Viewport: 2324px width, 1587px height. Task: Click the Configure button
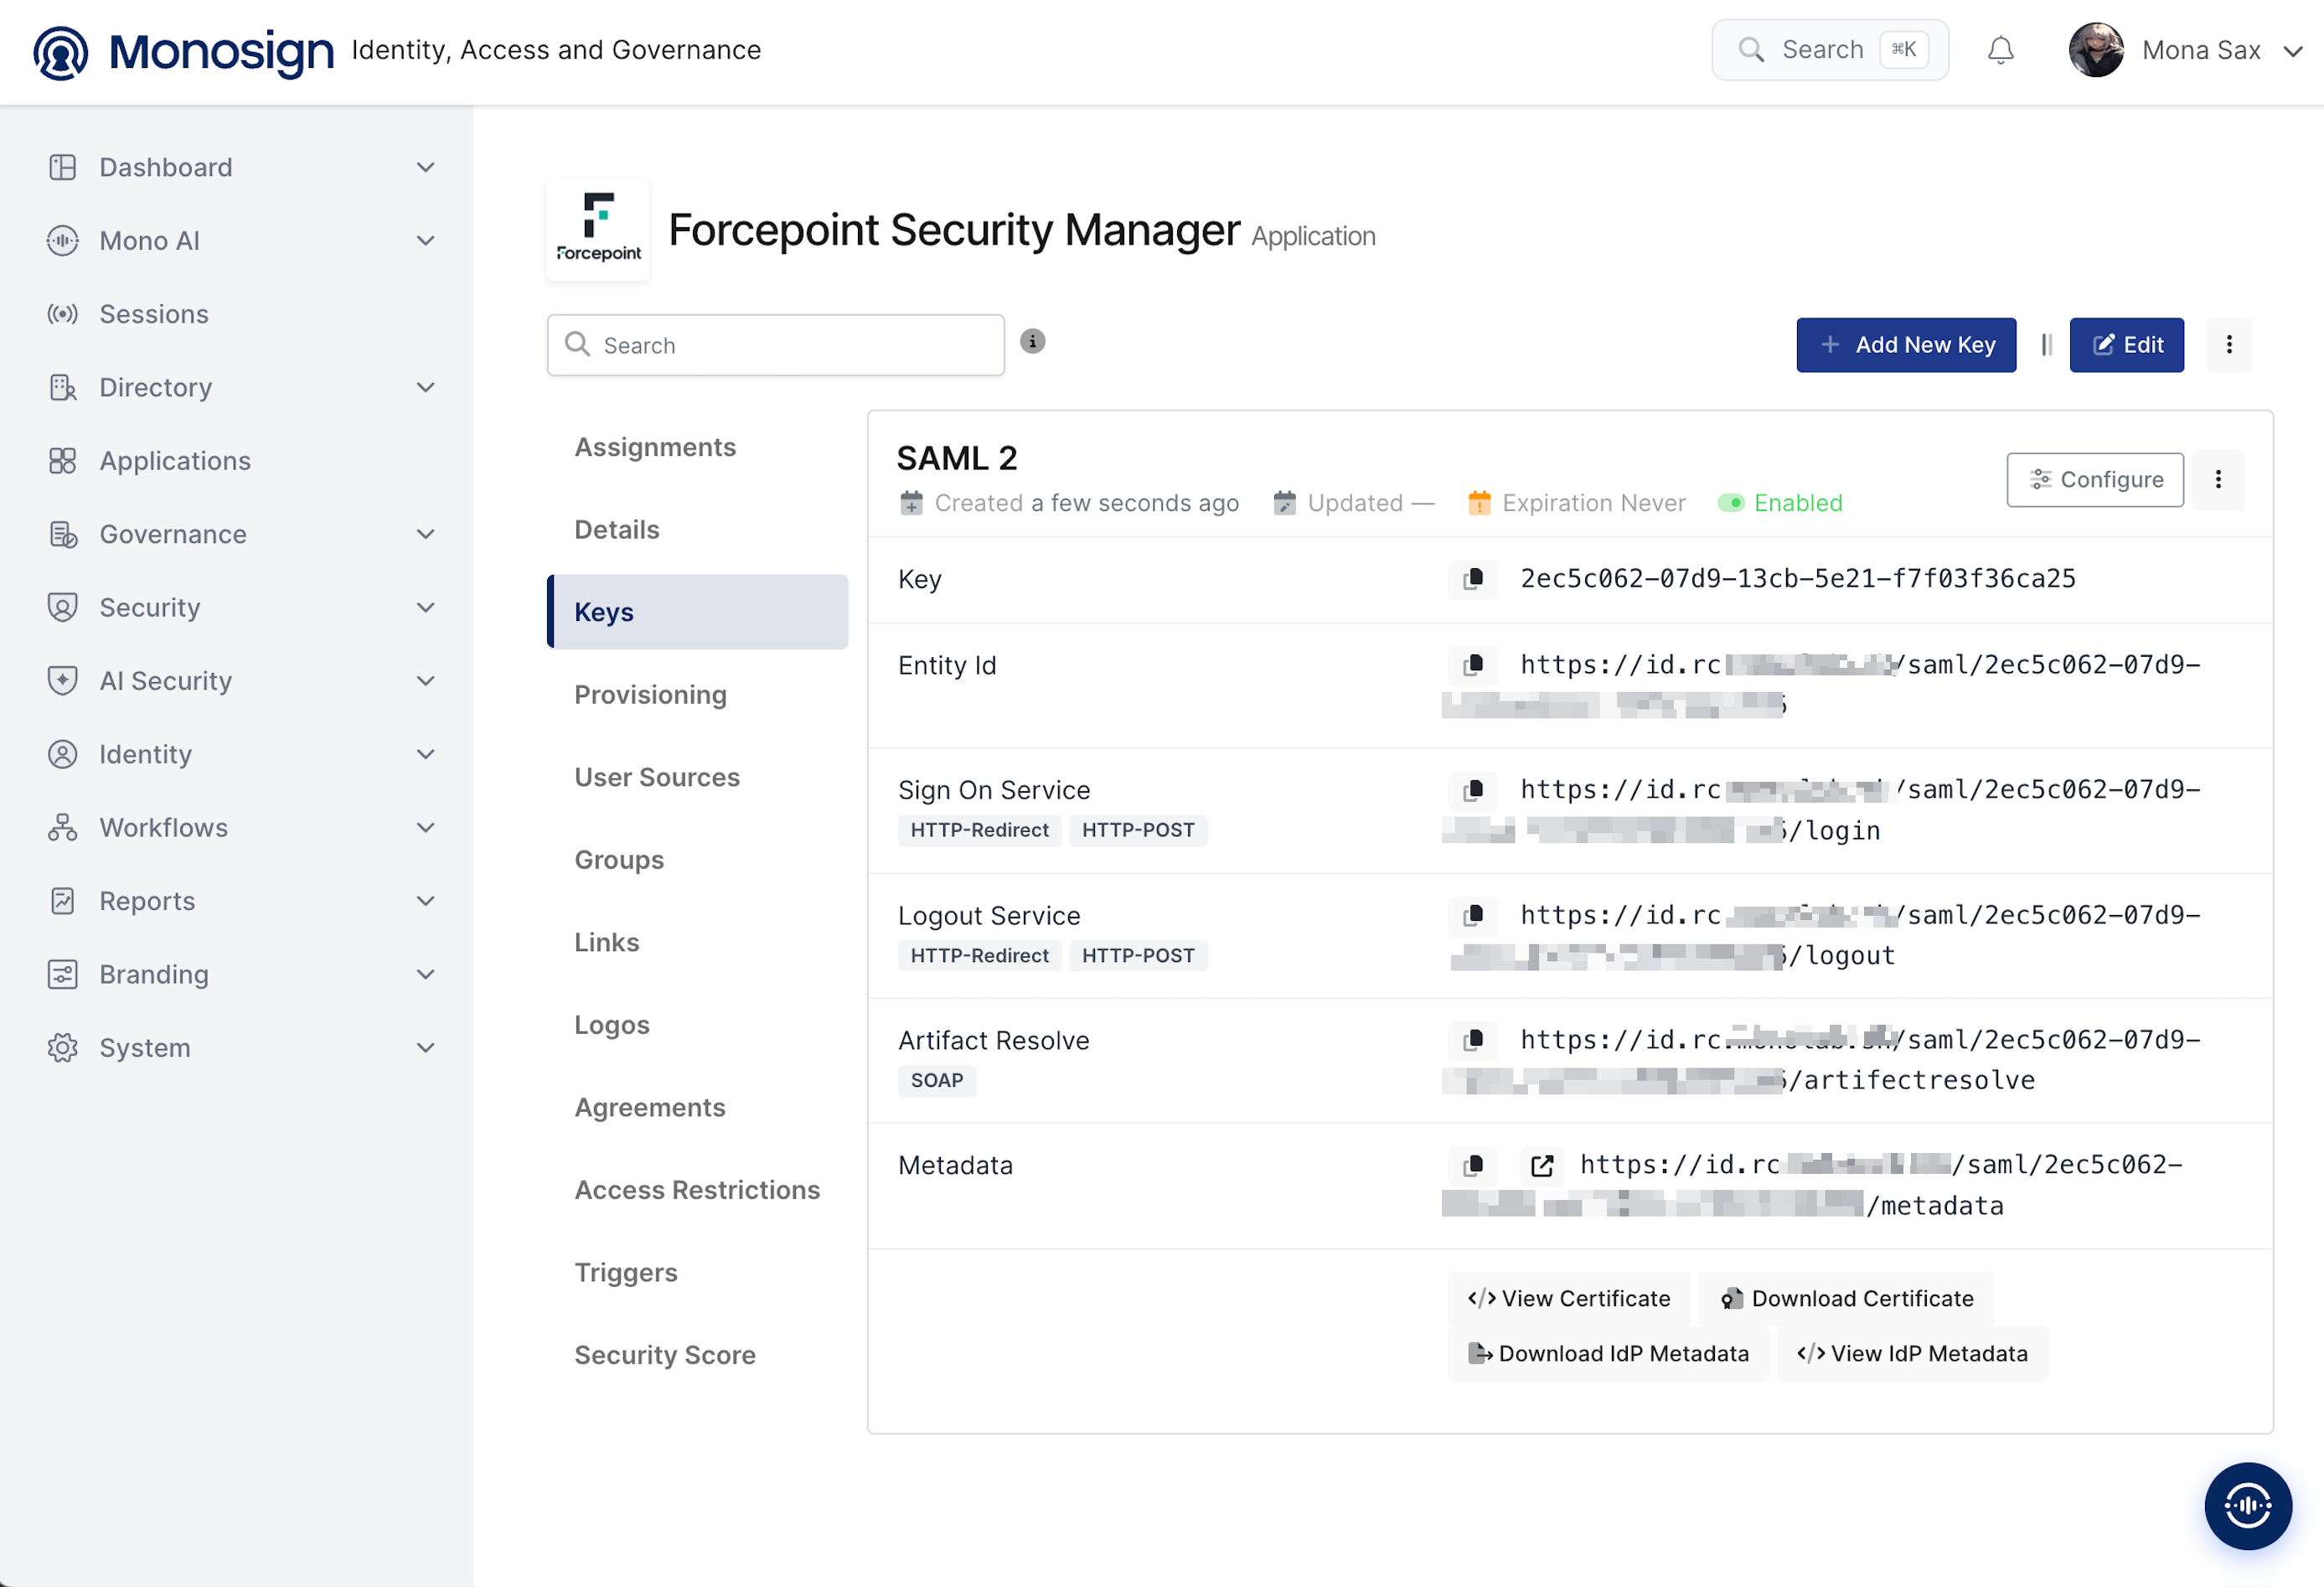[x=2095, y=480]
